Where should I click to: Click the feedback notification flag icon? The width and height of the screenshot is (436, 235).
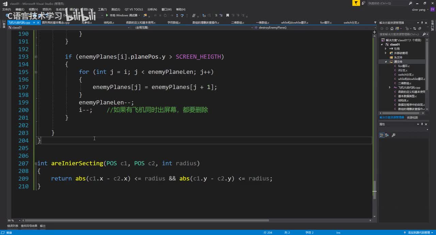point(356,3)
